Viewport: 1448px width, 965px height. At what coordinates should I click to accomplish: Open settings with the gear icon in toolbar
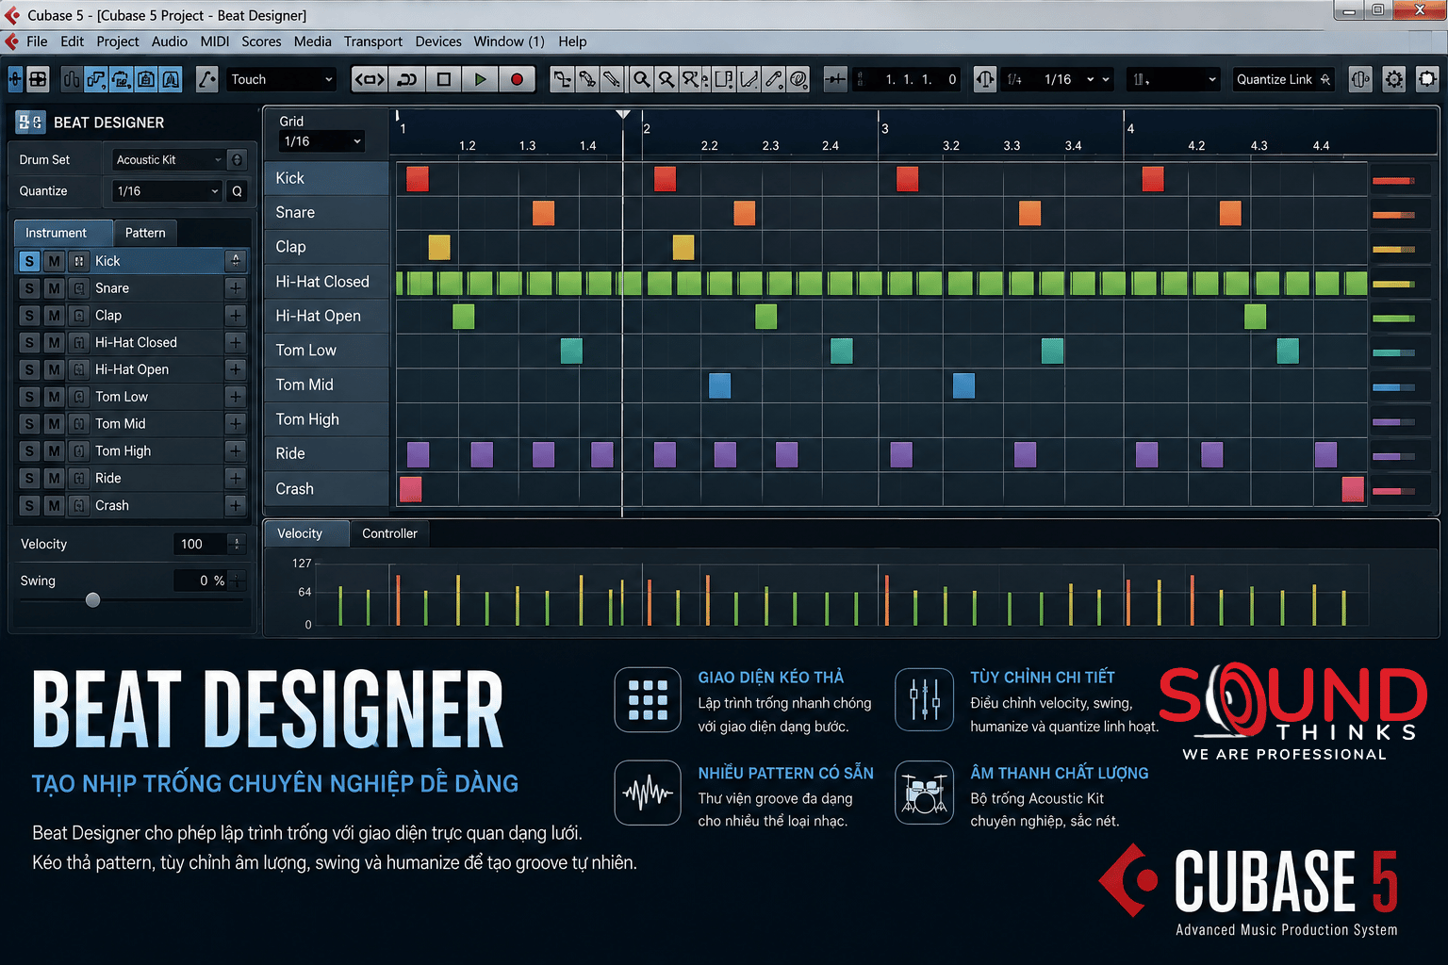tap(1393, 79)
